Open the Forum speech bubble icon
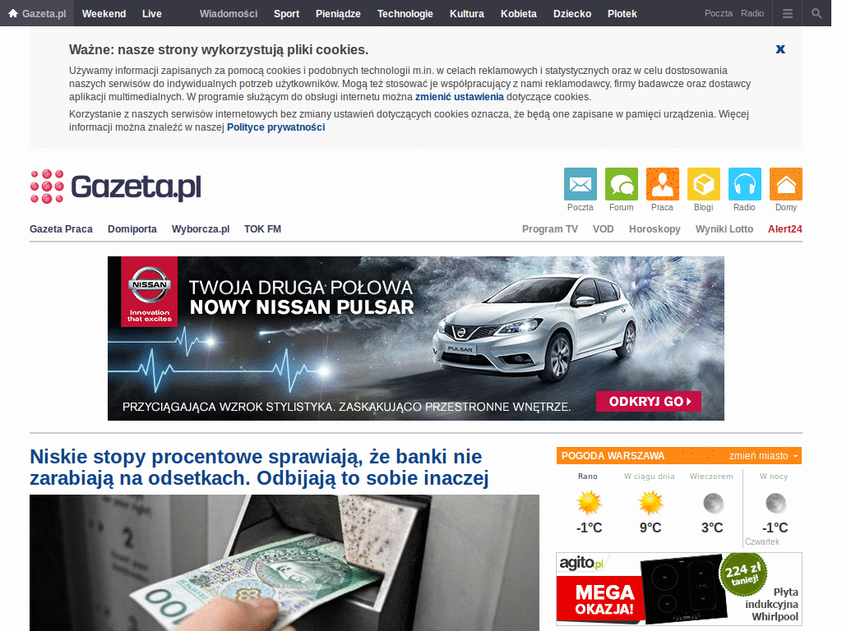Image resolution: width=842 pixels, height=631 pixels. click(622, 184)
